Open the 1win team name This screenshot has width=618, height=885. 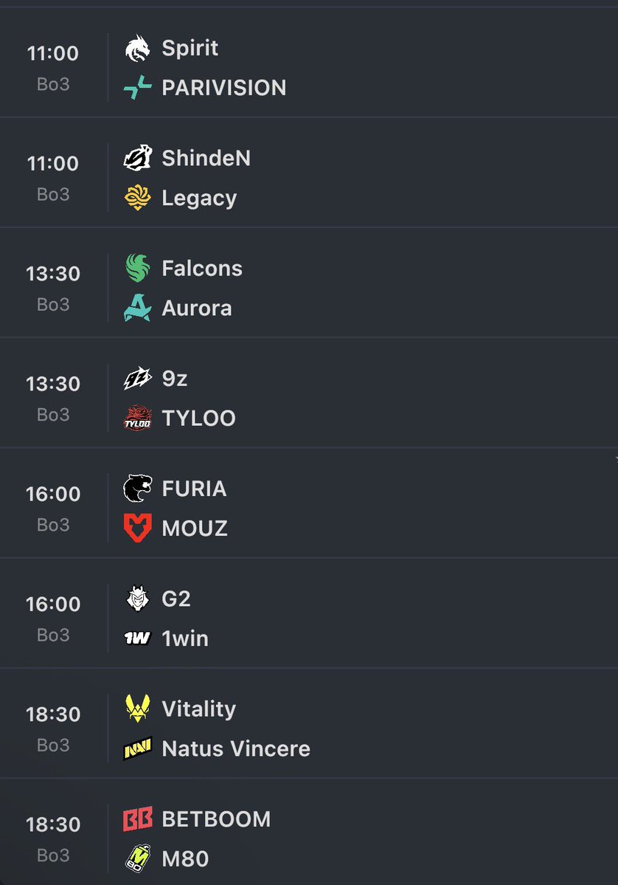185,638
